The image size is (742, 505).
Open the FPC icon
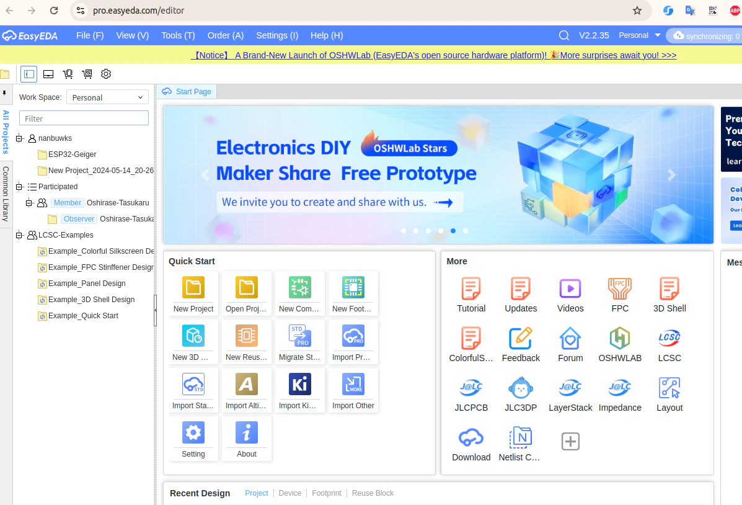click(x=620, y=295)
